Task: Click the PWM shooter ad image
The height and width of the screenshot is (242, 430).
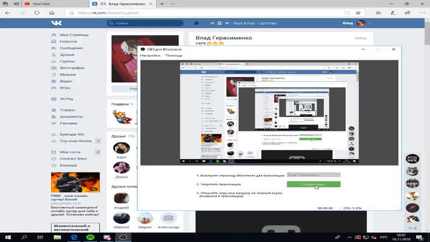Action: [x=75, y=182]
